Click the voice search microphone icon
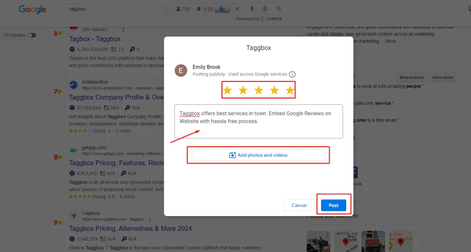This screenshot has height=252, width=471. coord(252,9)
